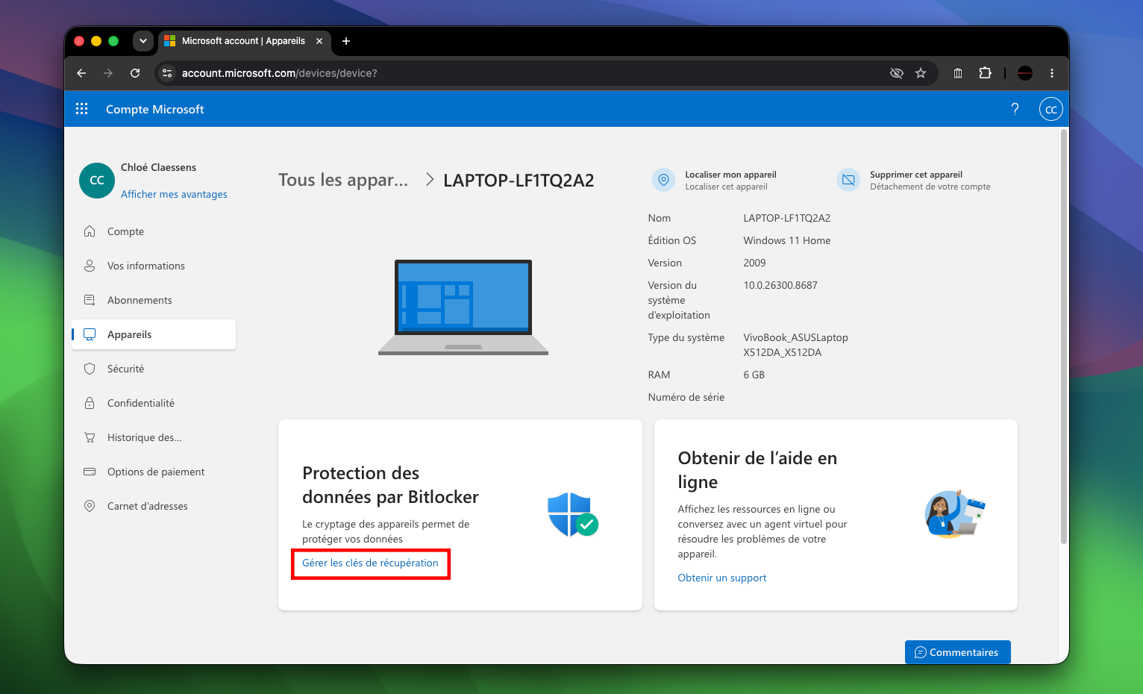Bookmark this page with the star
This screenshot has height=694, width=1143.
click(921, 73)
